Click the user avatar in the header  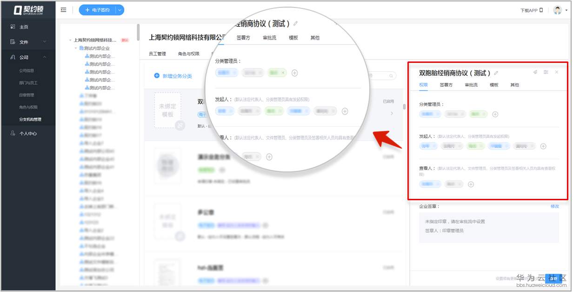click(557, 10)
